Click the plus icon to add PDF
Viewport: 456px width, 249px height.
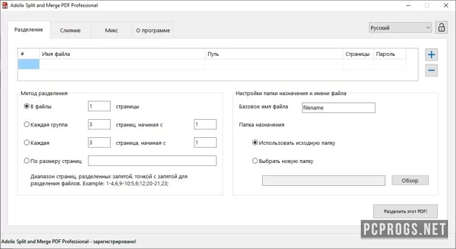[431, 55]
